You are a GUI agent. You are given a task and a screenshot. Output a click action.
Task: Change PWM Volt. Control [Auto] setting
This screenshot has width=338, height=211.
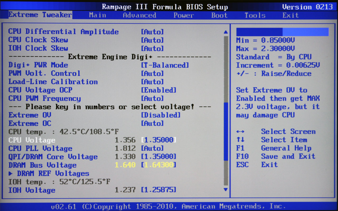152,73
